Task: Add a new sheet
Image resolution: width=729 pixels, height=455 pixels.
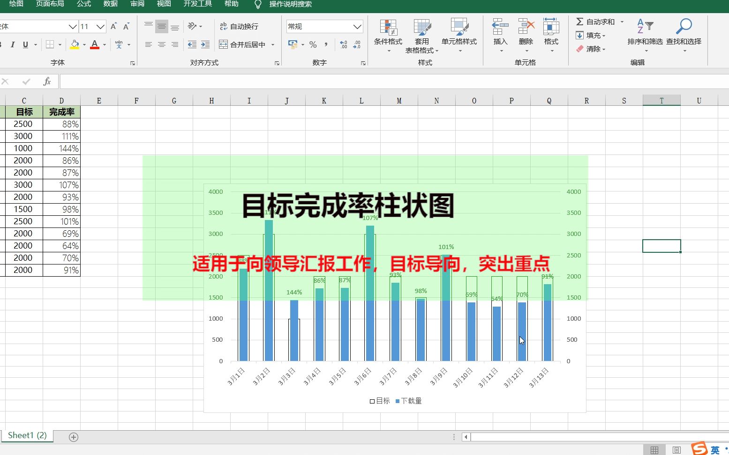Action: (x=74, y=437)
